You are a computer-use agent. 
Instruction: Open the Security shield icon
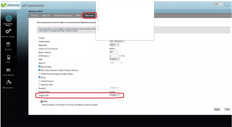tap(8, 44)
